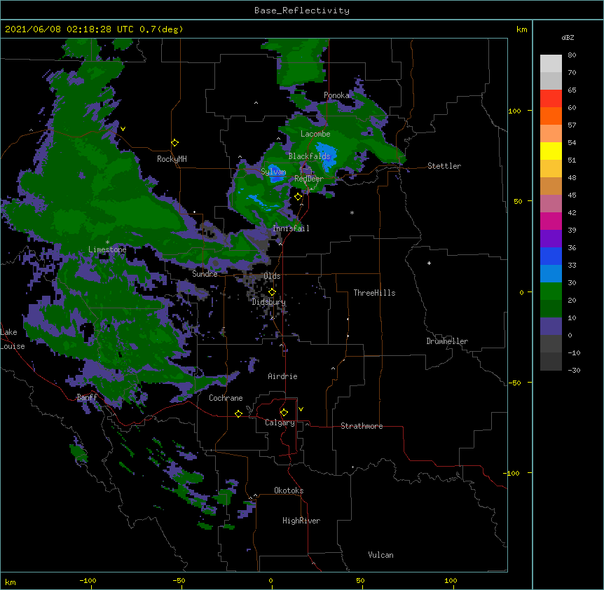Click the ThreeHills label
Screen dimensions: 604x590
tap(374, 293)
